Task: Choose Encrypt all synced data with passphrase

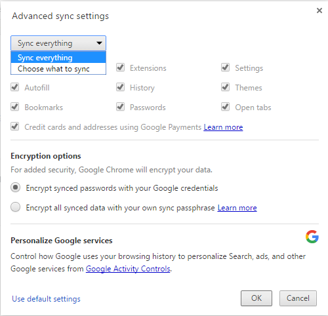Action: coord(16,207)
